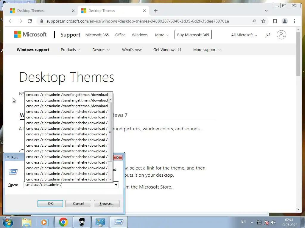Click Browse... in the Run dialog
Screen dimensions: 305x228
tap(106, 204)
